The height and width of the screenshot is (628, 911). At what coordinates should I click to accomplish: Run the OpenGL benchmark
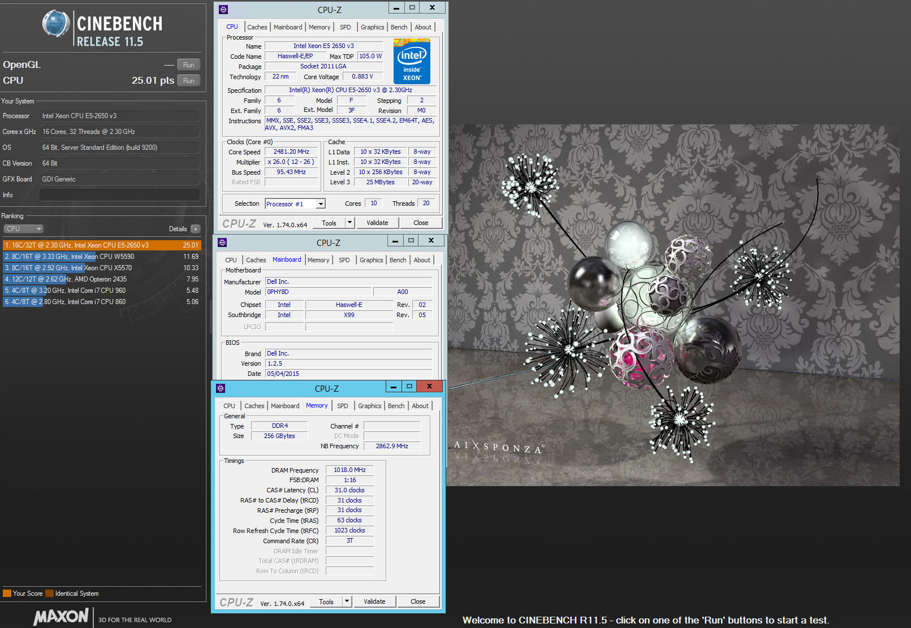click(x=189, y=65)
